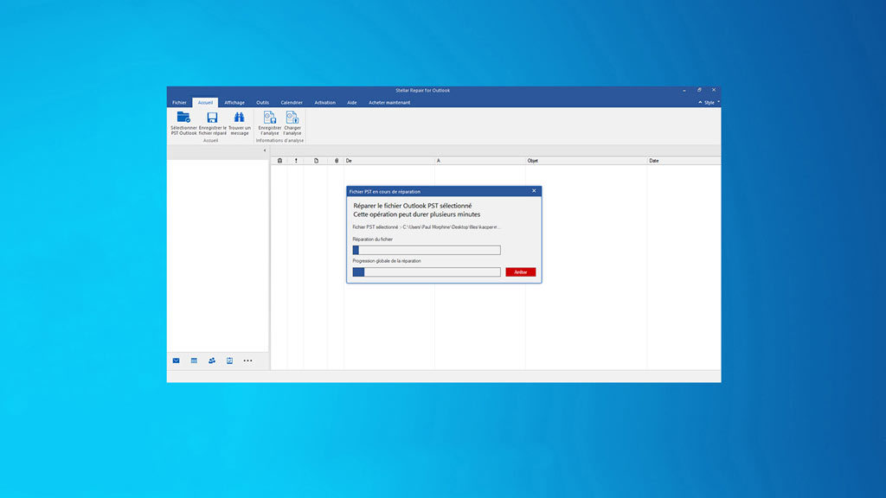
Task: Open tasks view icon in bottom bar
Action: pyautogui.click(x=229, y=361)
